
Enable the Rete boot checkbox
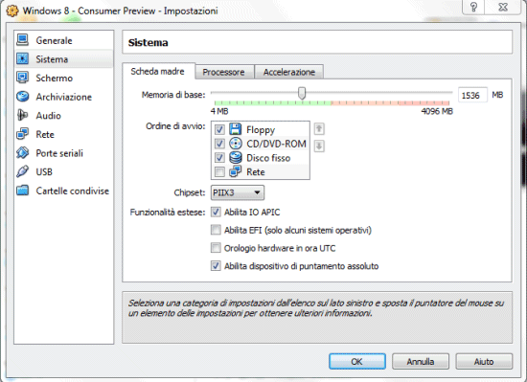(x=219, y=172)
